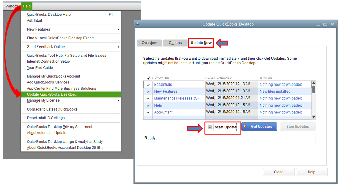Click Nothing new downloaded status for Accountant

[281, 112]
